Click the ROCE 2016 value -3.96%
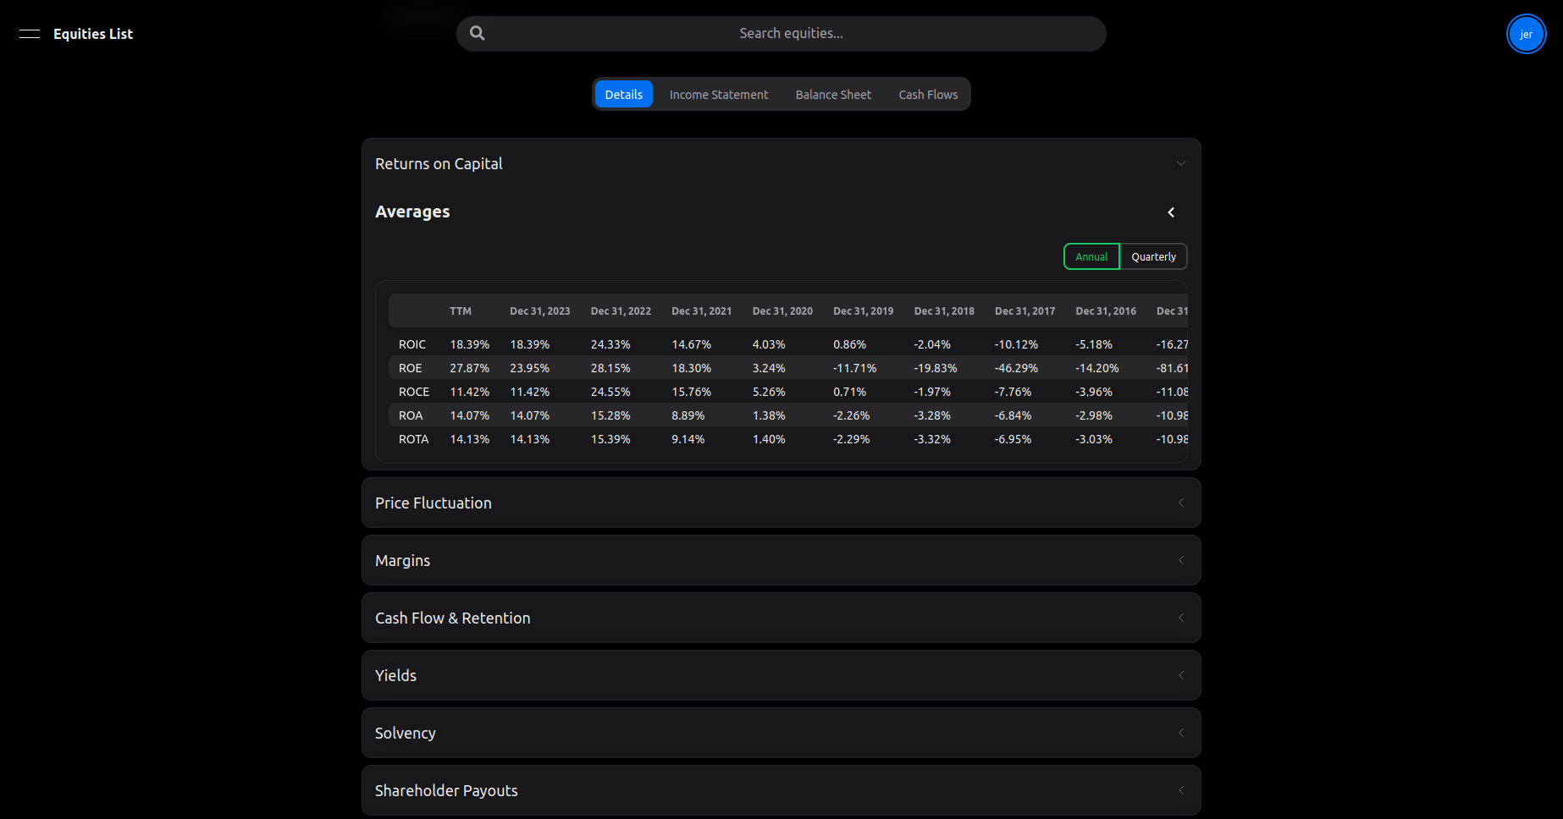This screenshot has width=1563, height=819. click(1094, 392)
